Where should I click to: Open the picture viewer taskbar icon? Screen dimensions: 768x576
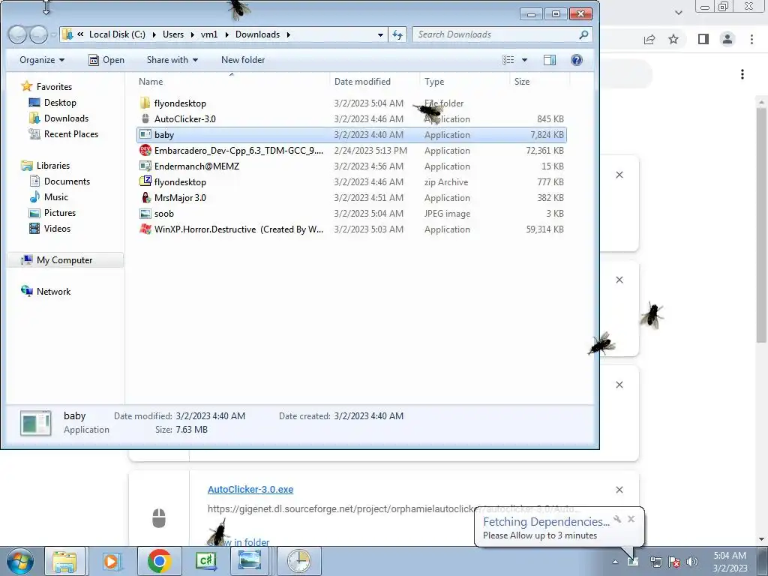pos(250,561)
